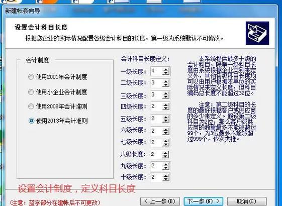282x206 pixels.
Task: Cancel the wizard with 取消(C)
Action: click(x=247, y=201)
